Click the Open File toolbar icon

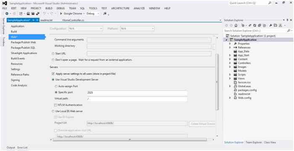28,13
